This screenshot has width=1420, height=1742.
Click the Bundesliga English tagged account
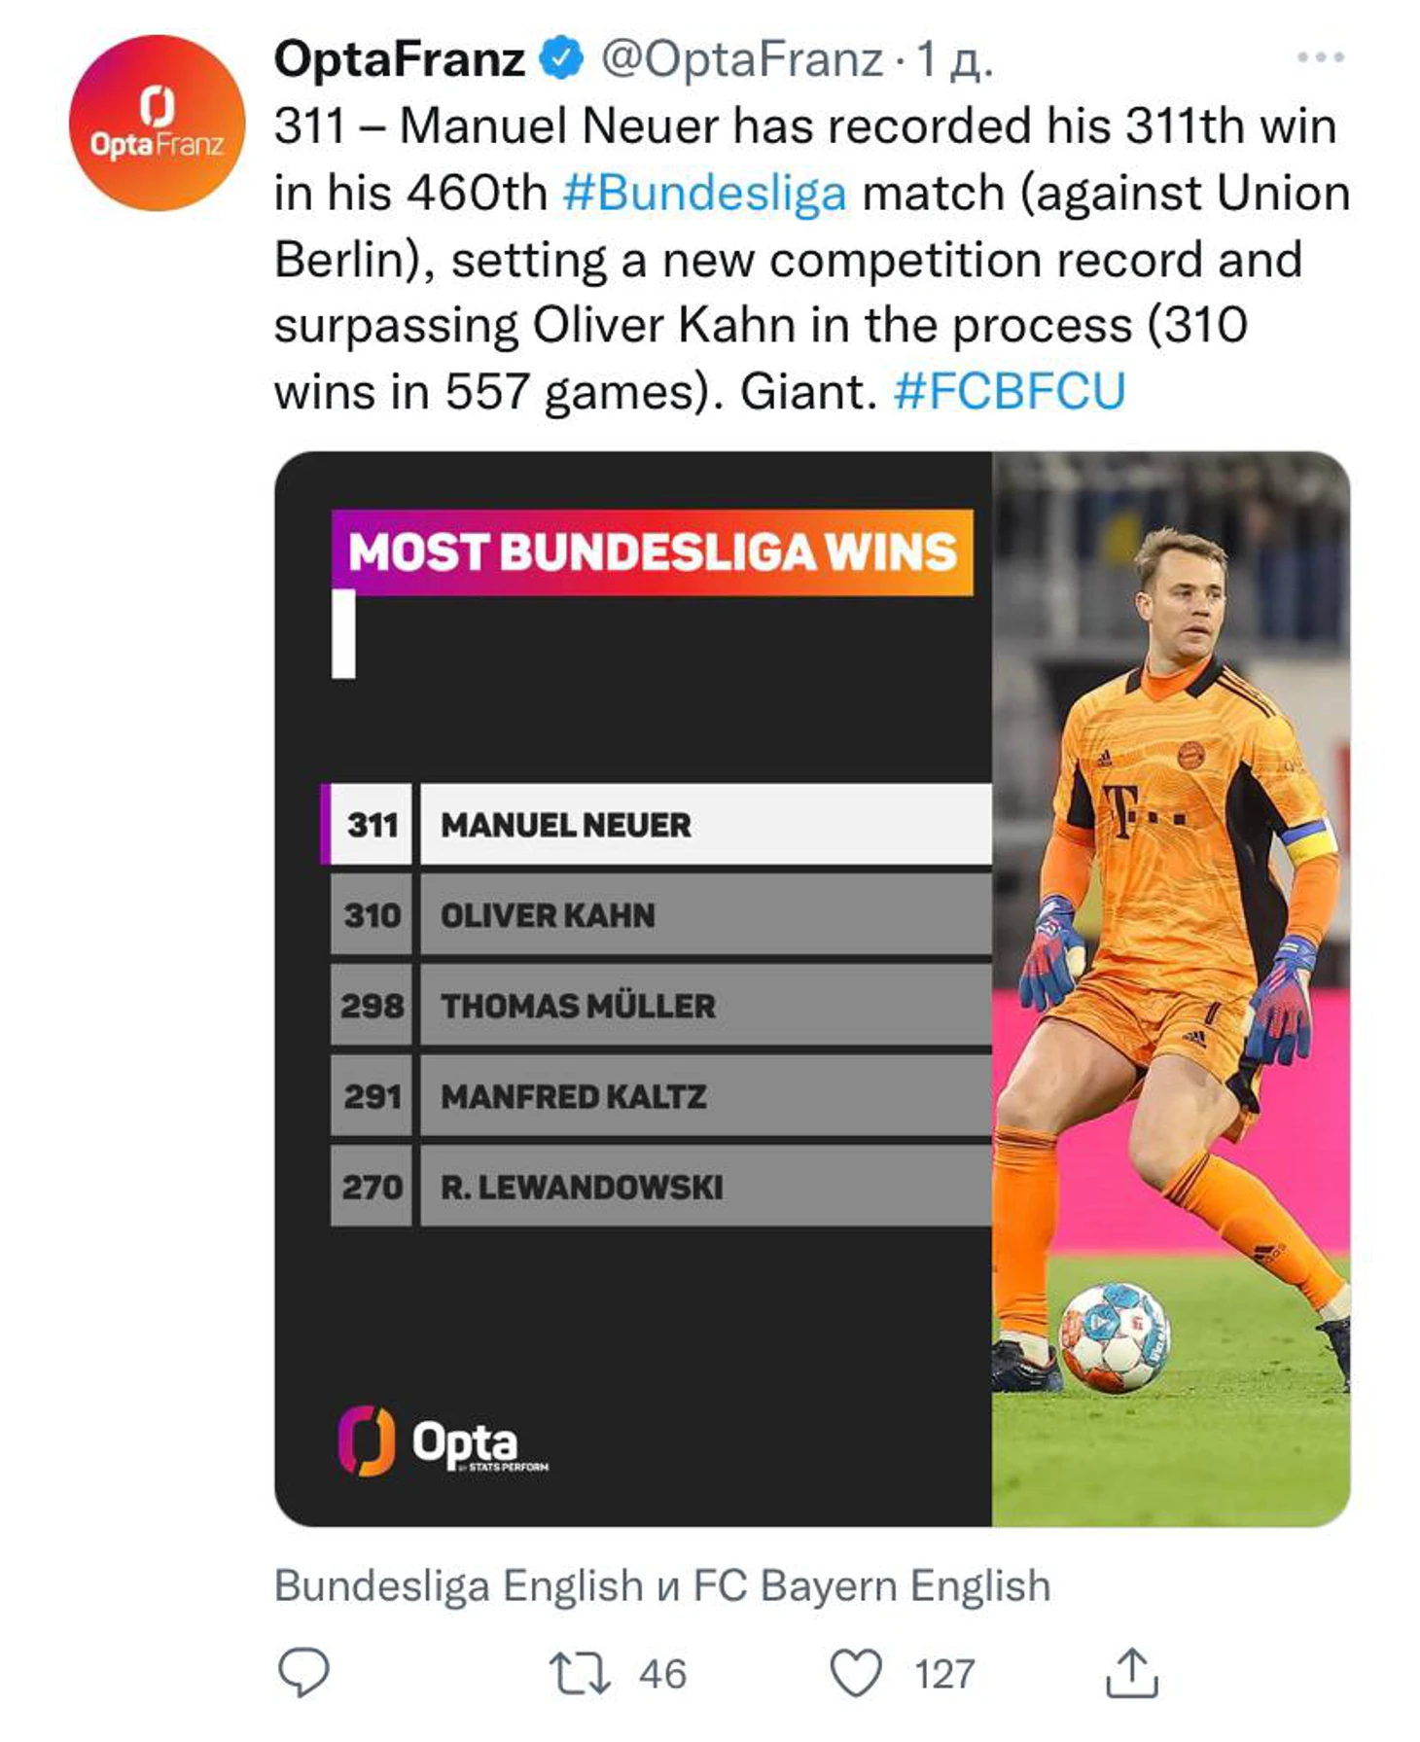click(459, 1585)
